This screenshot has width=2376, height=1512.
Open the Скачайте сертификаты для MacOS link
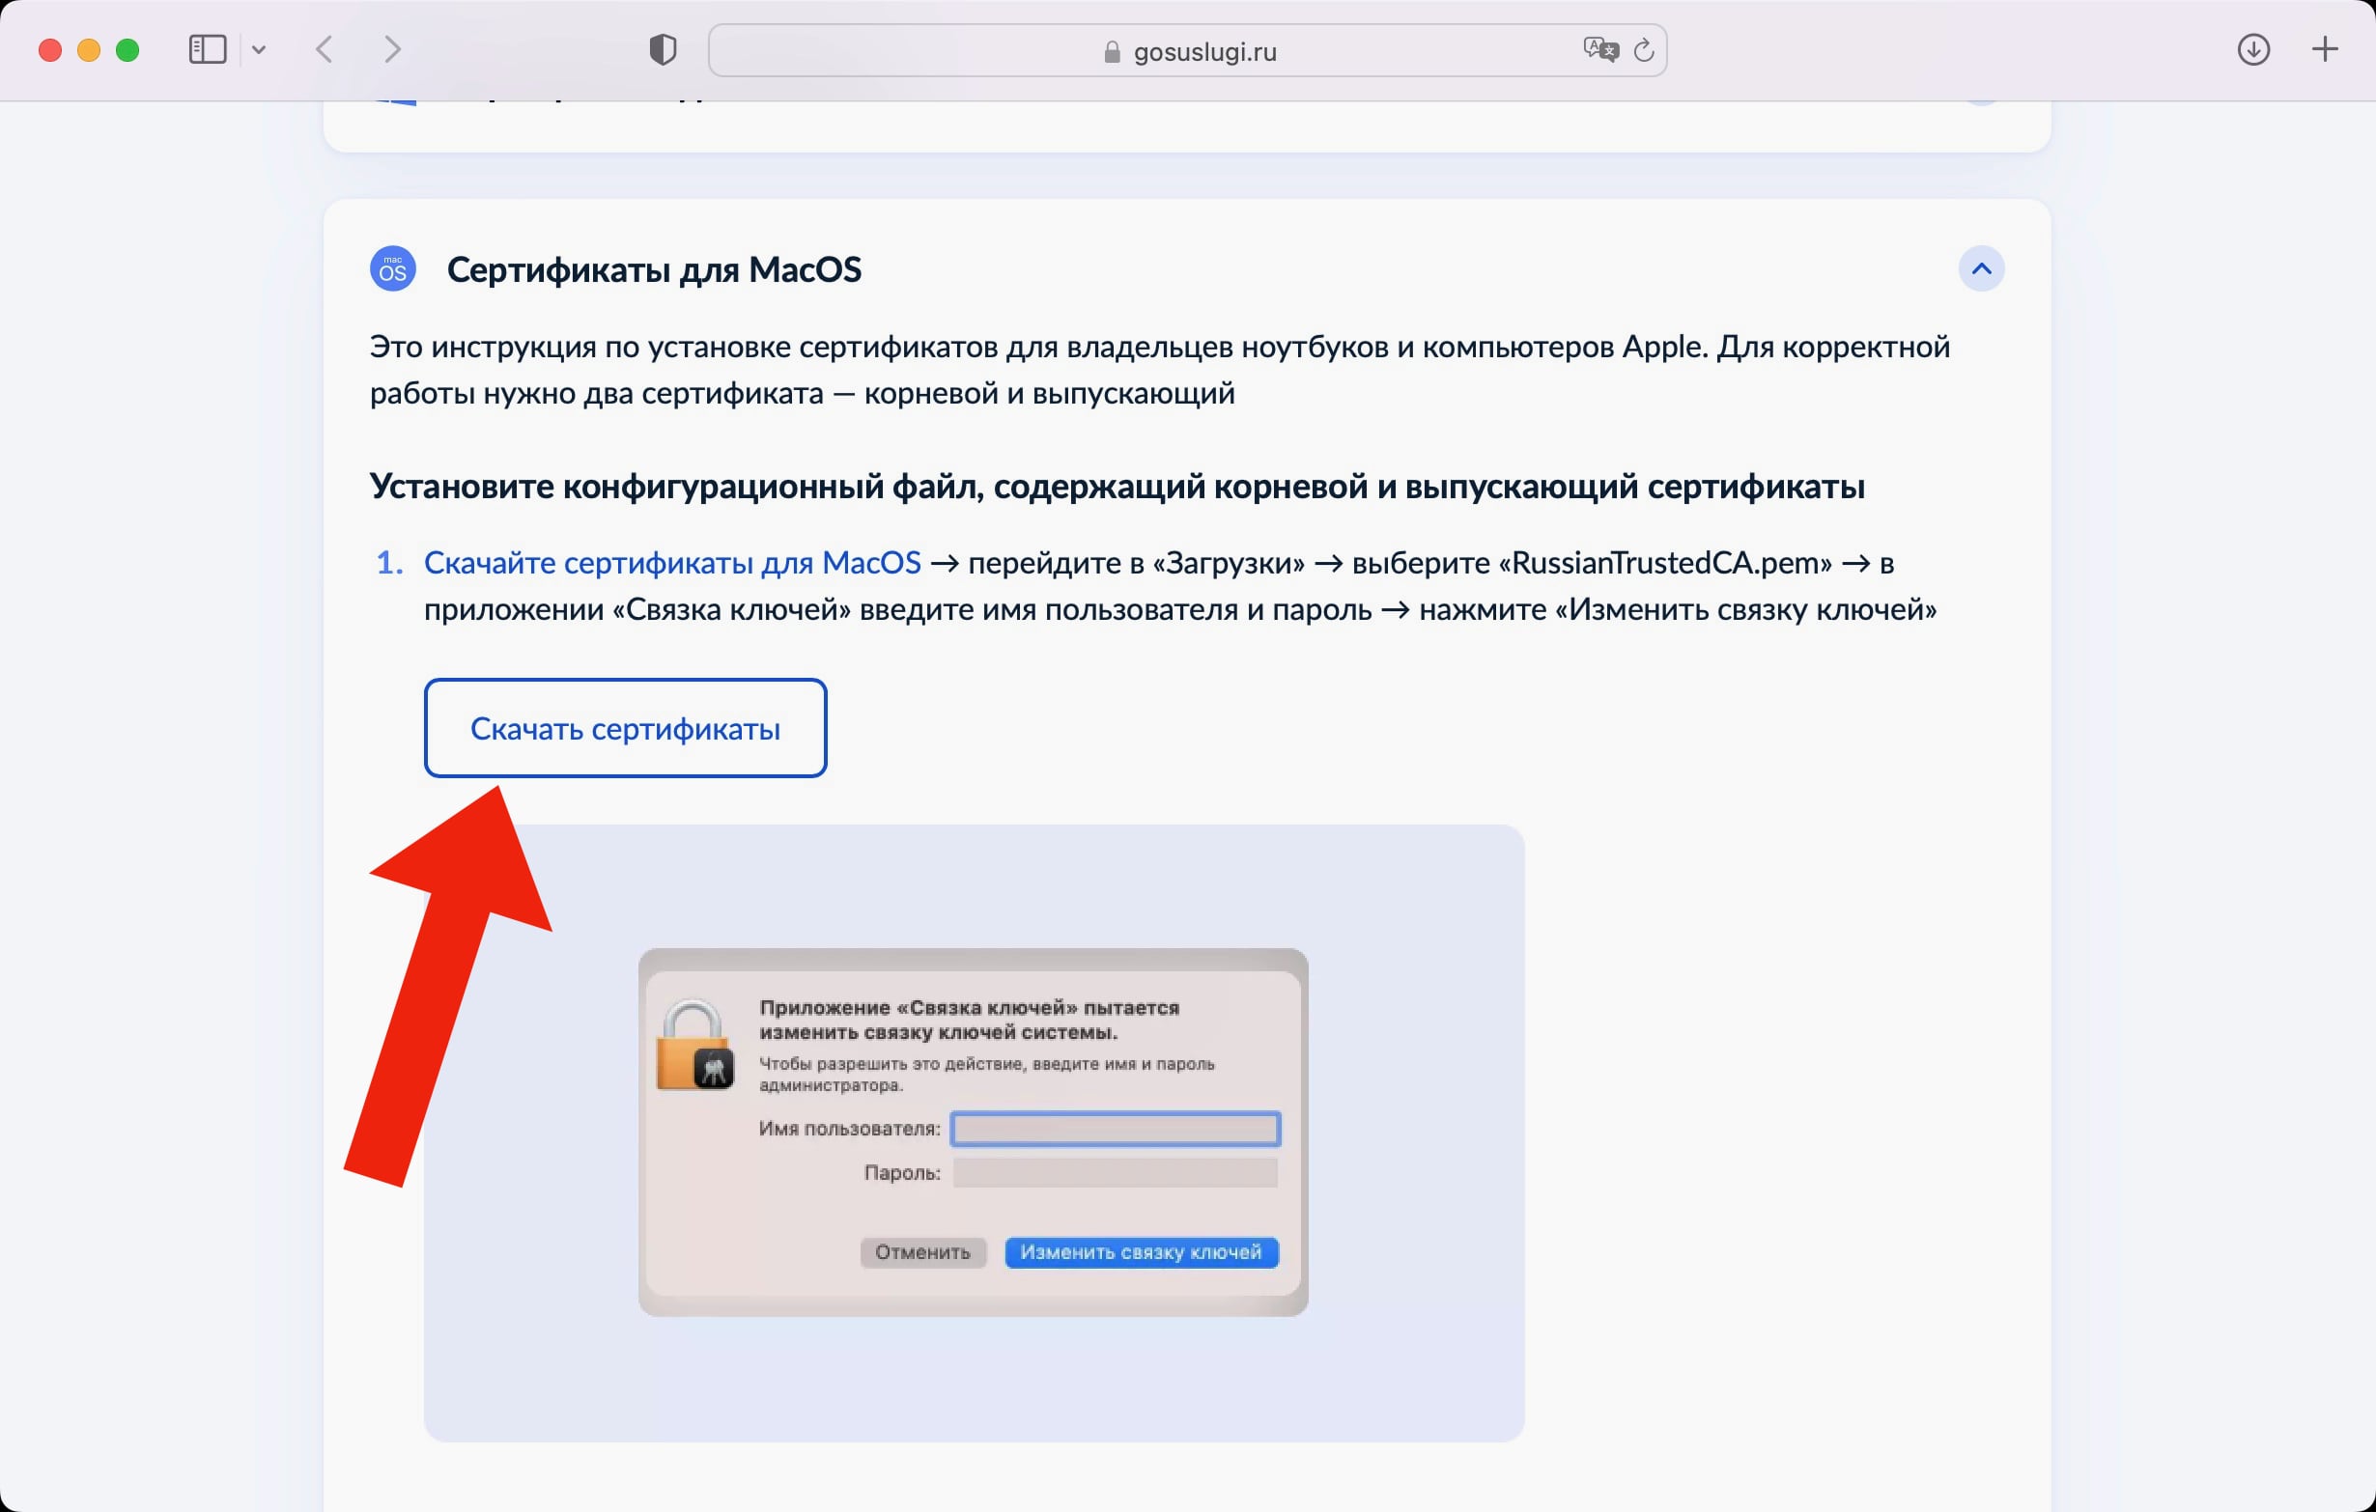(x=673, y=562)
